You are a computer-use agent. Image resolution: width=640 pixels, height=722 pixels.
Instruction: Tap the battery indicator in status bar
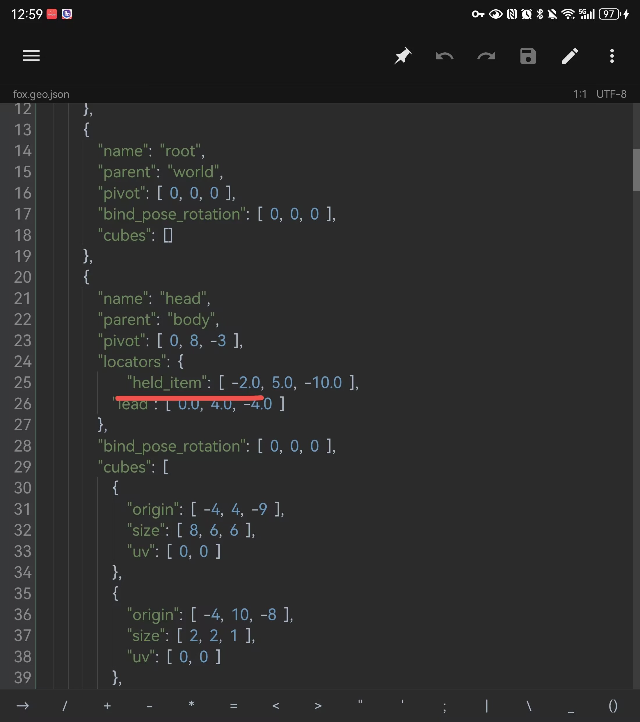(610, 14)
